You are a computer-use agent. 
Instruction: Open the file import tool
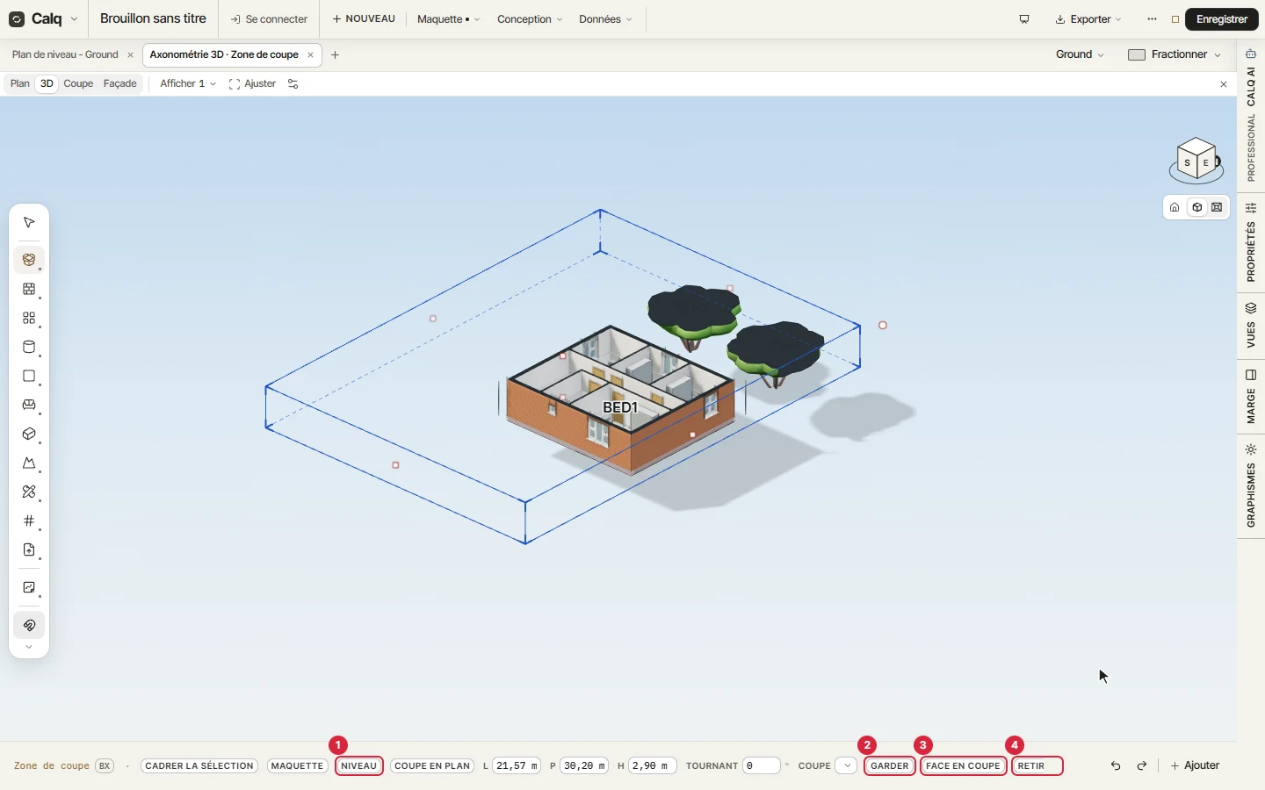click(x=29, y=549)
